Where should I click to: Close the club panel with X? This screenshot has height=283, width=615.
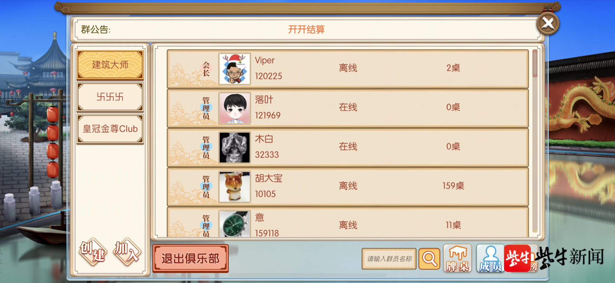click(x=548, y=23)
